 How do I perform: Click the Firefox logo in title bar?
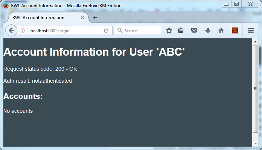click(6, 6)
